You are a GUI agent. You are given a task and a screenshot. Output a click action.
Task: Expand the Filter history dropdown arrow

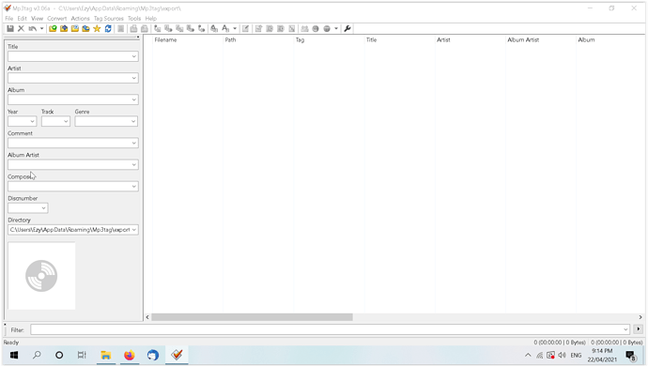pos(625,329)
